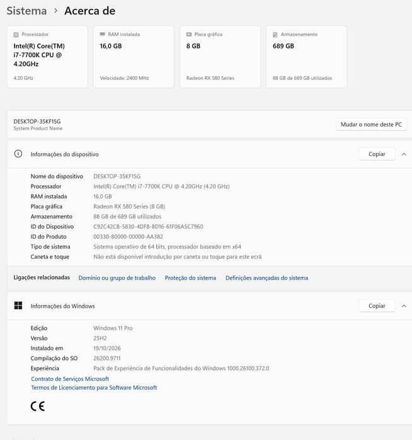Click the RAM module icon in RAM instalada card
This screenshot has width=412, height=440.
[103, 34]
